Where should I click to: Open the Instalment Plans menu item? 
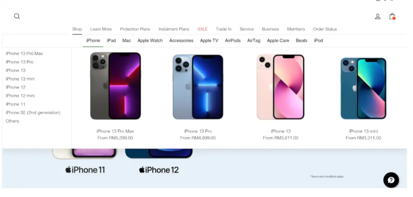(173, 29)
